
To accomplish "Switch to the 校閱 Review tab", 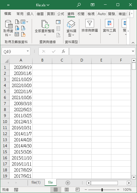I will point(81,14).
